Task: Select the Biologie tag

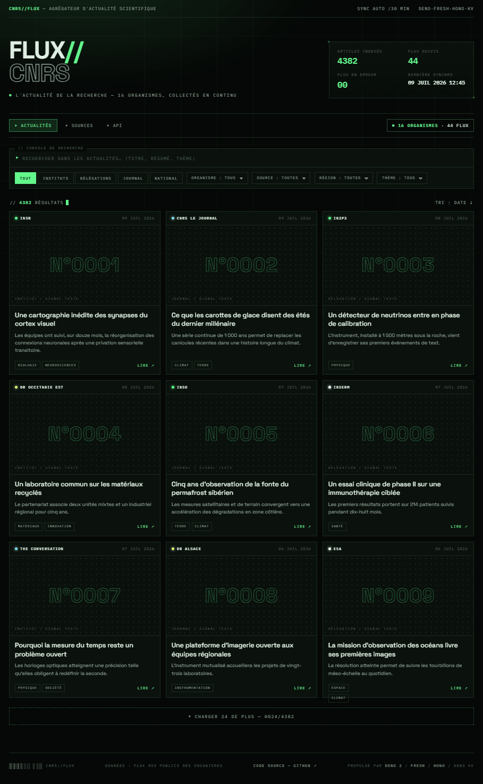Action: click(x=27, y=365)
